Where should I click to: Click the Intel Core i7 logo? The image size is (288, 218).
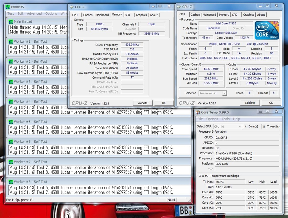click(267, 30)
